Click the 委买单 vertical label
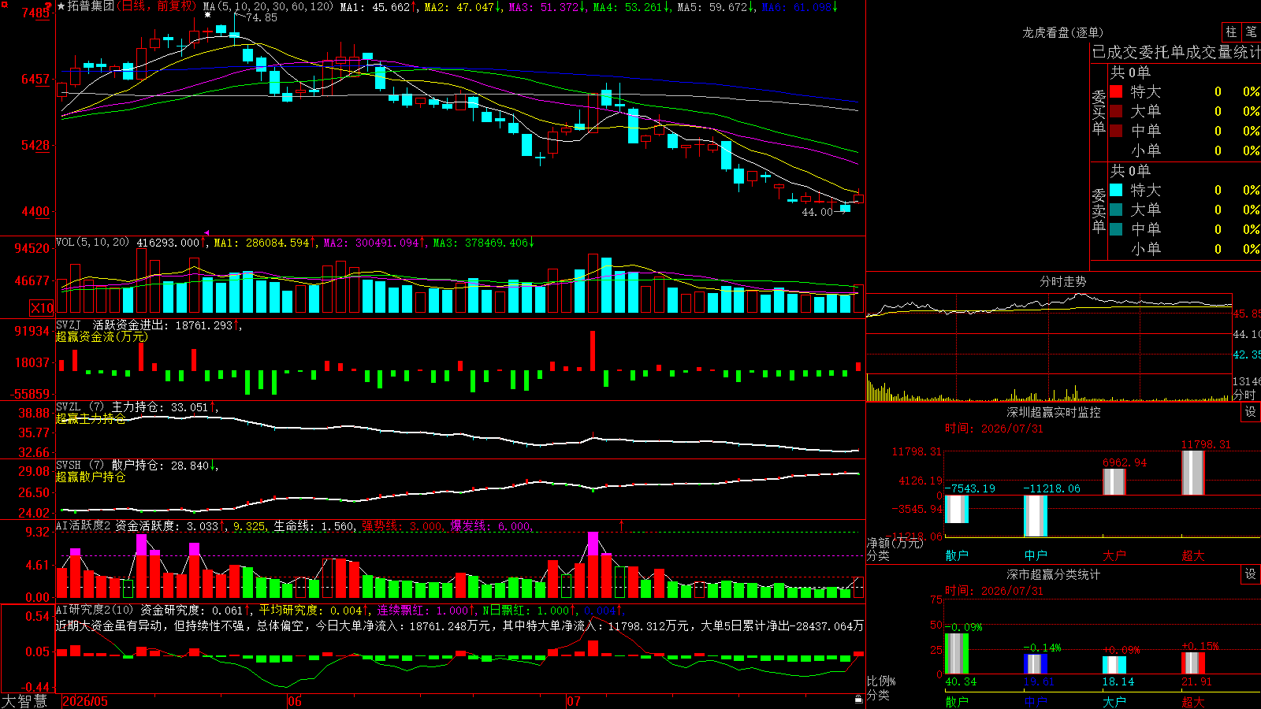Viewport: 1261px width, 709px height. coord(1099,113)
